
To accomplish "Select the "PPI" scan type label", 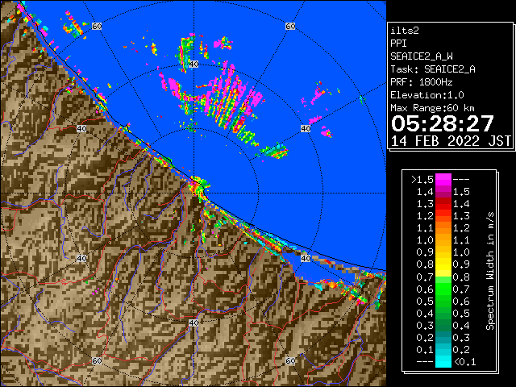I will (x=398, y=44).
